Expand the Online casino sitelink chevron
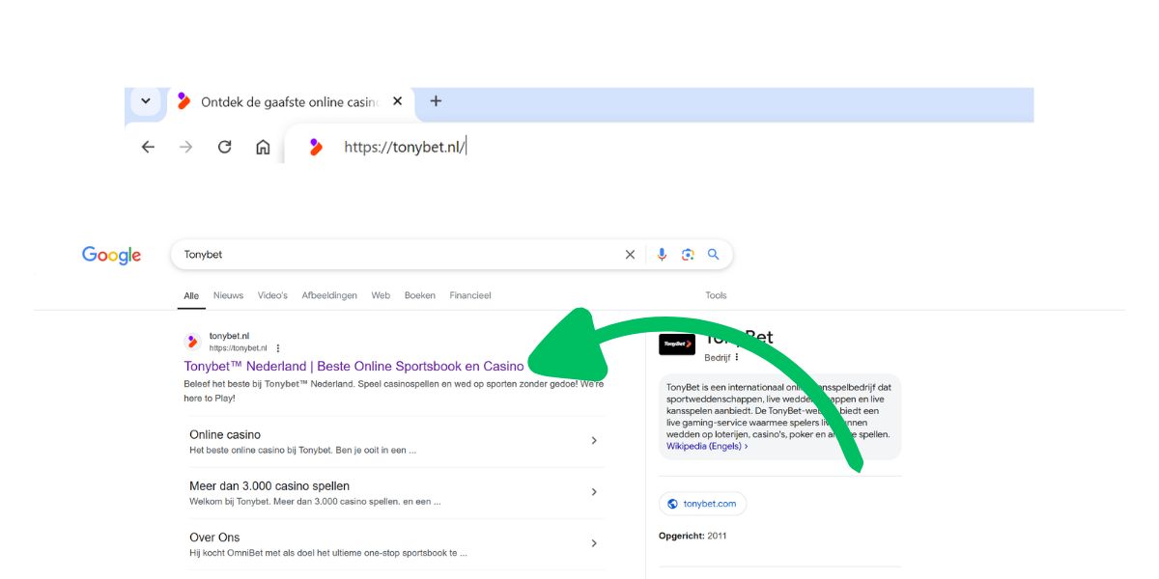Viewport: 1159px width, 579px height. (594, 441)
